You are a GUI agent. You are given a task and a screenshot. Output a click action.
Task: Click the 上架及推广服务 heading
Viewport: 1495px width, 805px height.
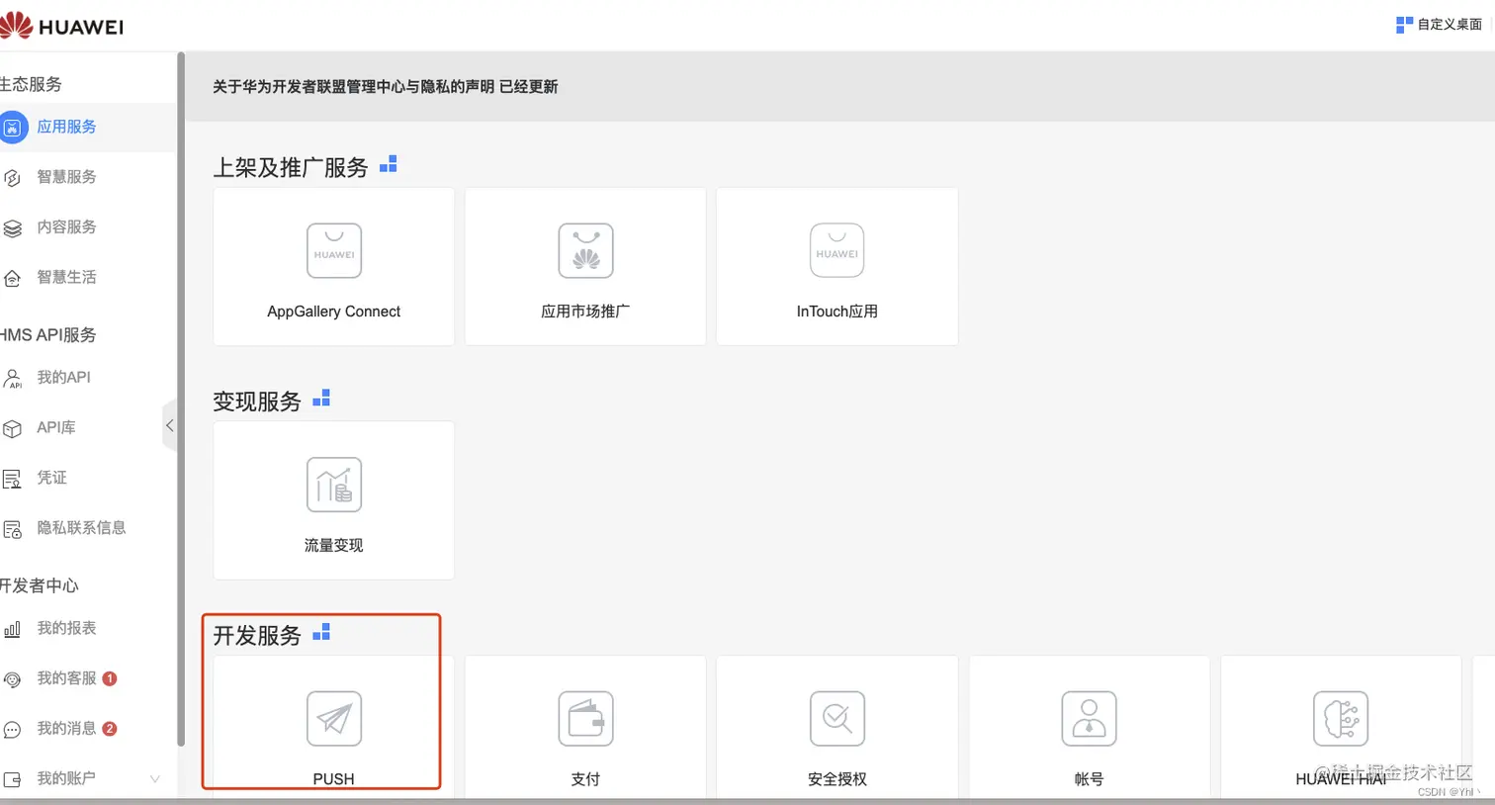[291, 167]
